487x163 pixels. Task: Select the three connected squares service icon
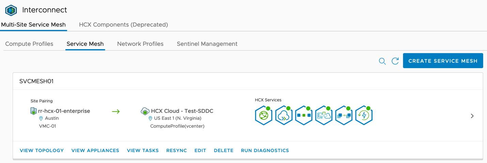304,116
